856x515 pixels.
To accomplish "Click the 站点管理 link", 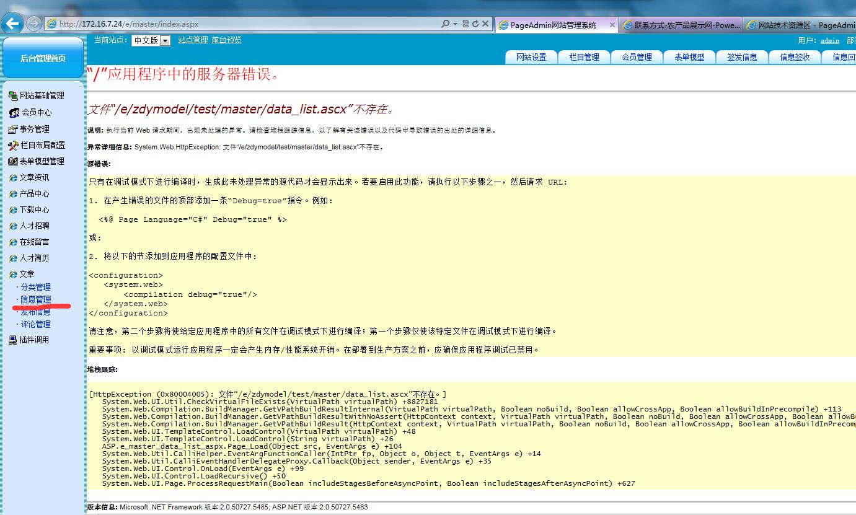I will 193,40.
